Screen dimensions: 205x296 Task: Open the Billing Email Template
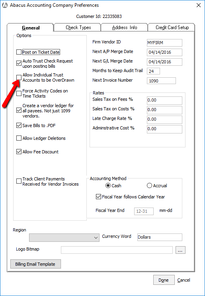click(x=35, y=264)
